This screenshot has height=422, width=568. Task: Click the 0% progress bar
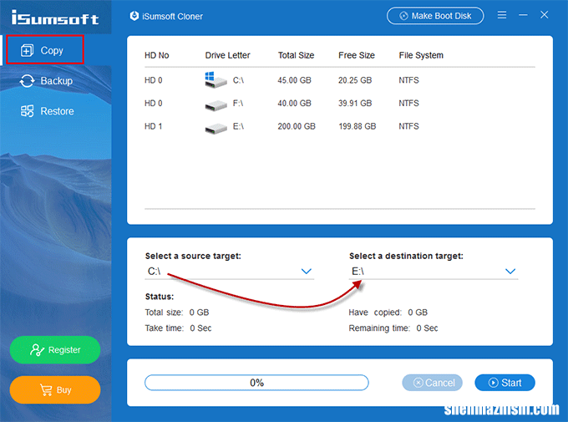click(256, 383)
